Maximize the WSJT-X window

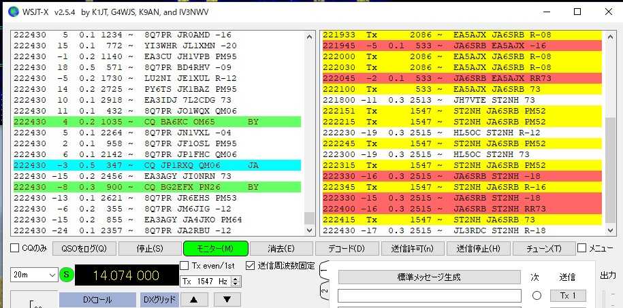click(x=577, y=12)
